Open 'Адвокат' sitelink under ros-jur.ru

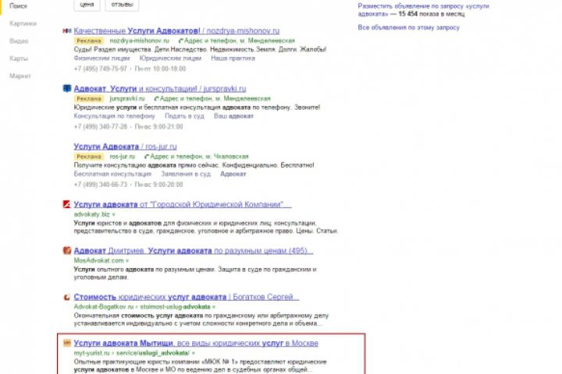pyautogui.click(x=233, y=174)
